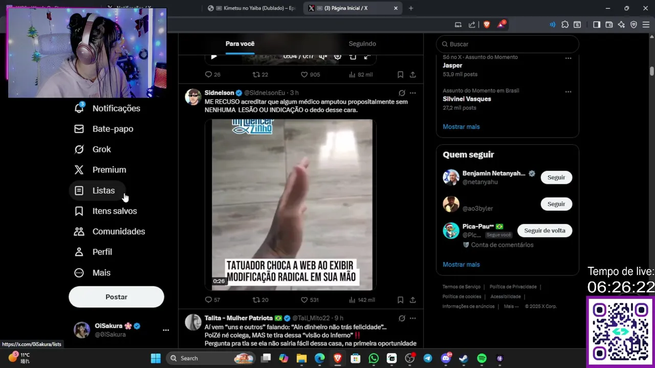Viewport: 655px width, 368px height.
Task: Switch to the Para você tab
Action: [240, 44]
